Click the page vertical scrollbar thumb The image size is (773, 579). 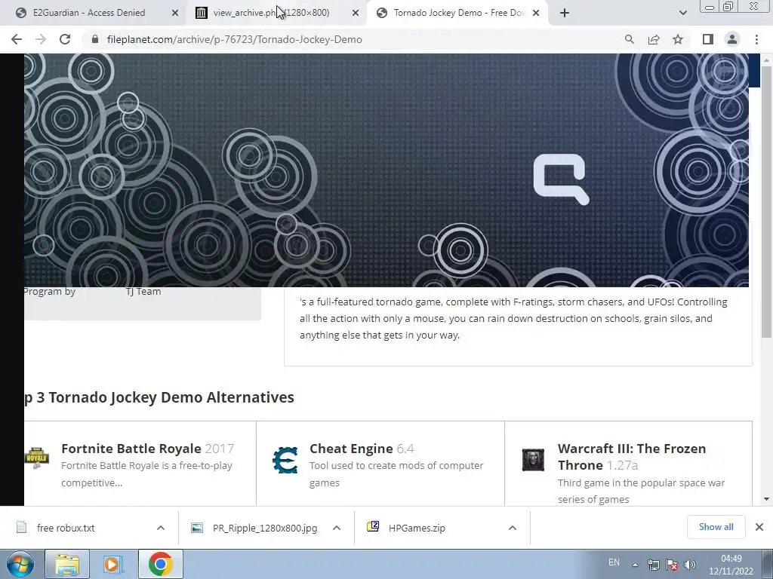click(x=766, y=202)
